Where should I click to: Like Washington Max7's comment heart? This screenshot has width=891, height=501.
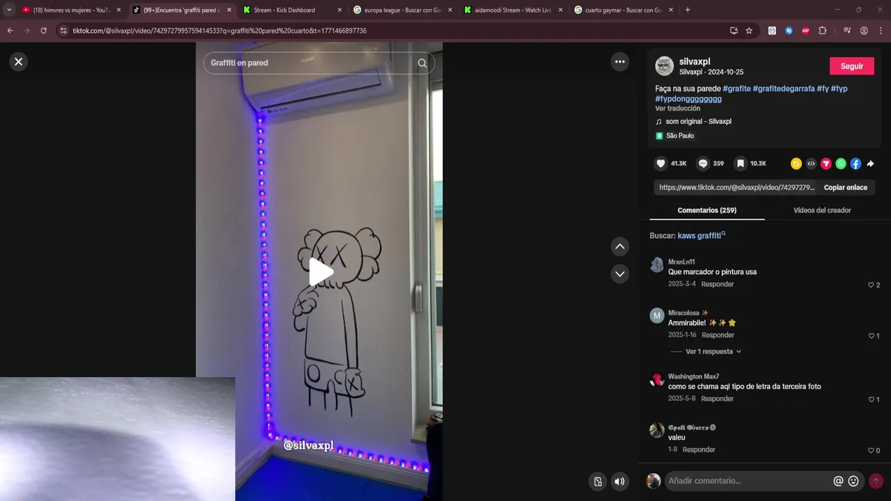tap(871, 400)
